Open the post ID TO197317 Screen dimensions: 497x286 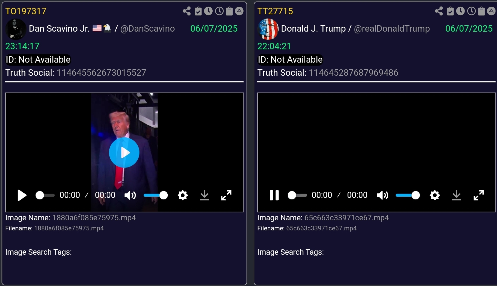[26, 11]
